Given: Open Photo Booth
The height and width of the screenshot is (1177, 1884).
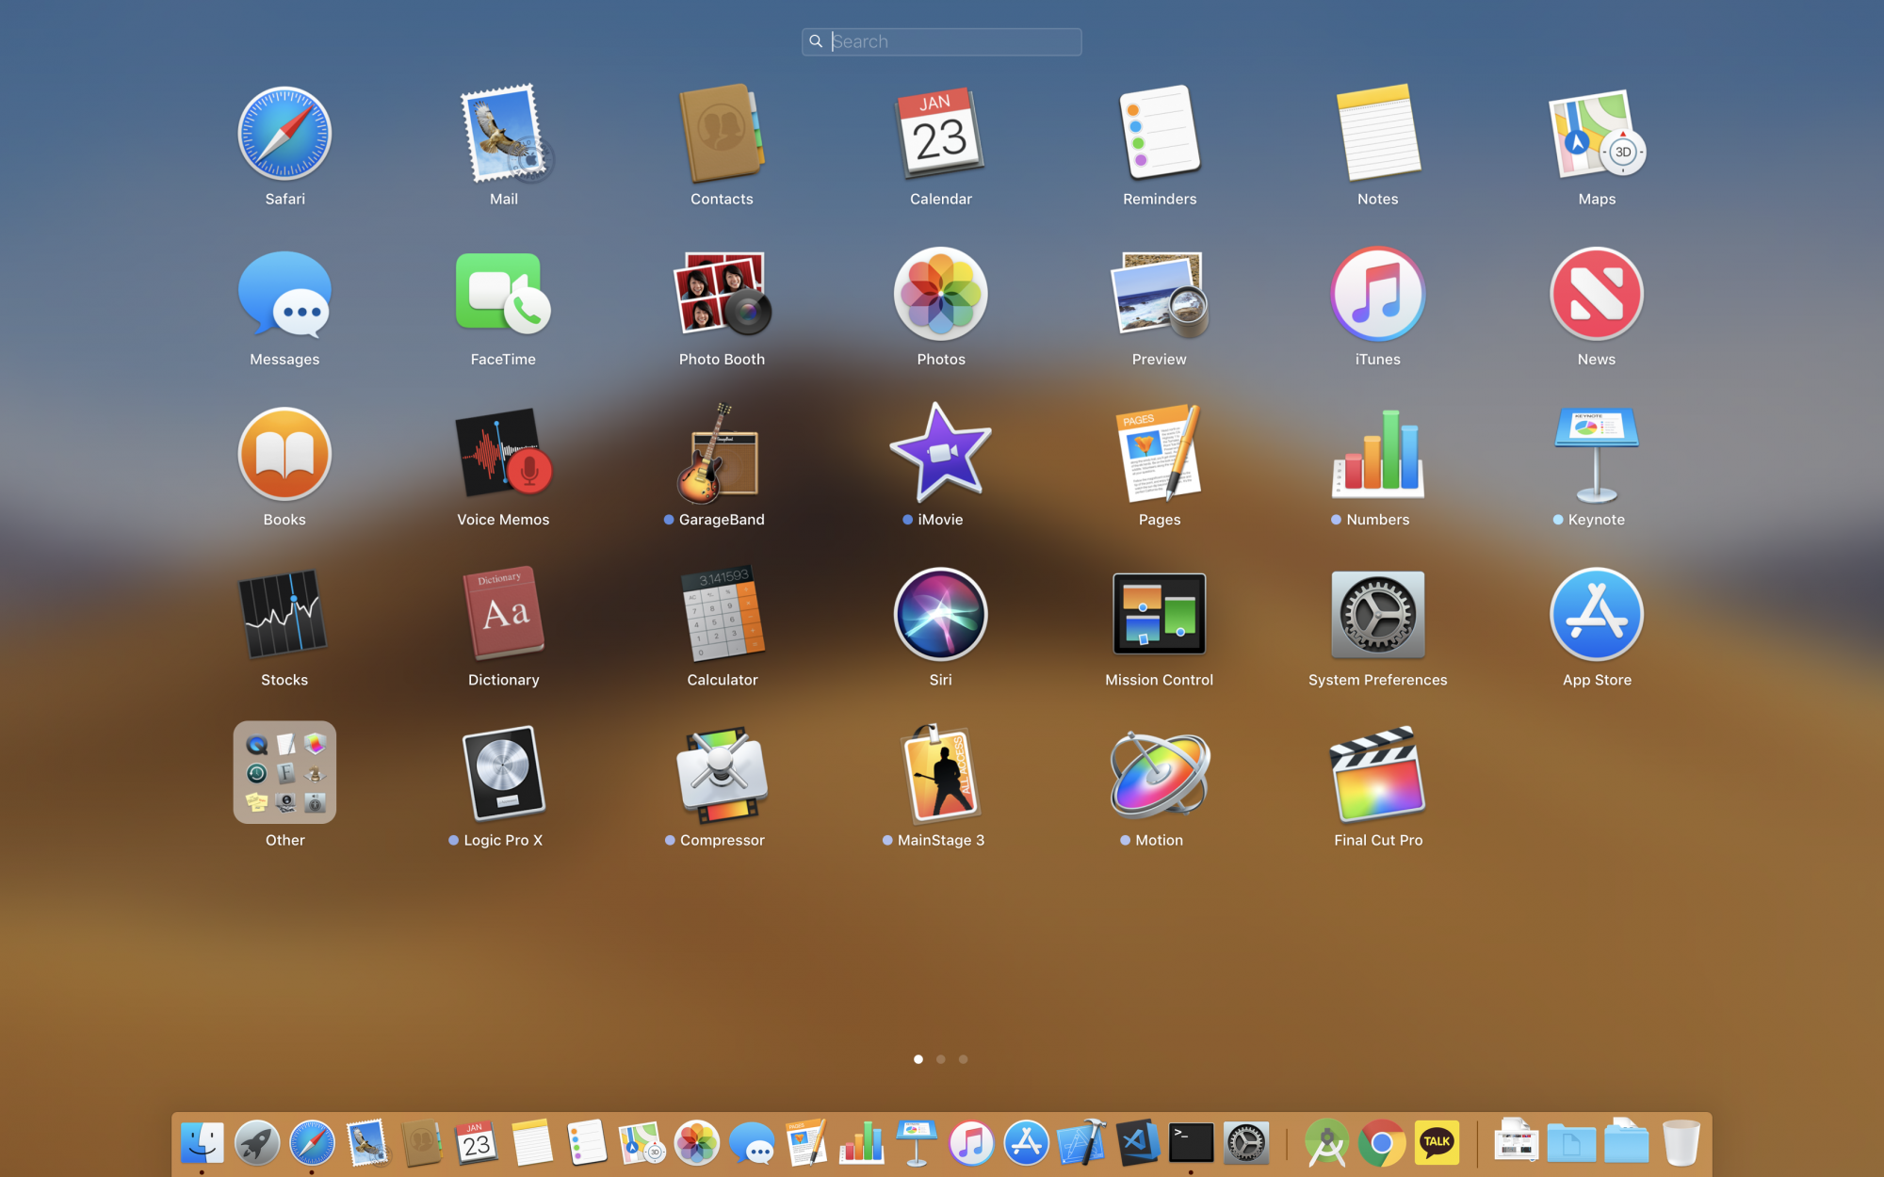Looking at the screenshot, I should point(722,295).
